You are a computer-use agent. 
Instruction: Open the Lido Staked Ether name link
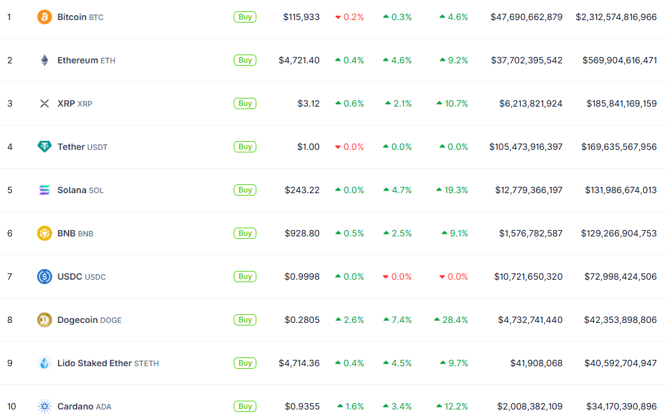click(x=107, y=363)
